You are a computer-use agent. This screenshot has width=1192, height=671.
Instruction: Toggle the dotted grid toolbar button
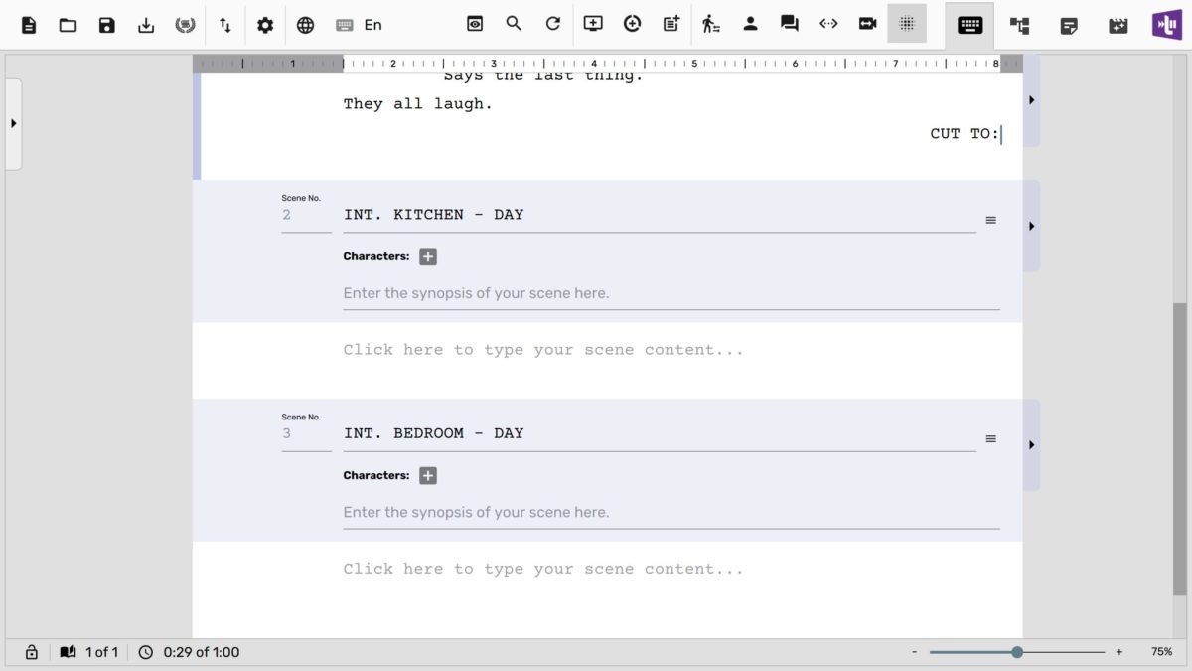click(906, 24)
